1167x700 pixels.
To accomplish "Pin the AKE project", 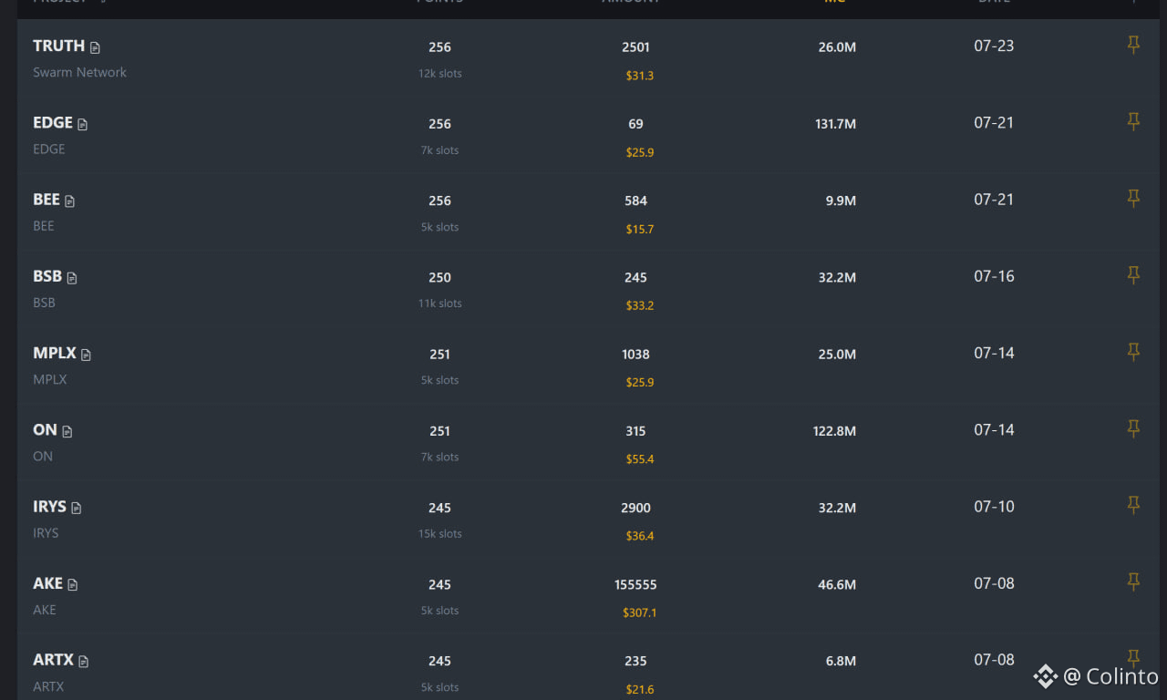I will pyautogui.click(x=1133, y=582).
